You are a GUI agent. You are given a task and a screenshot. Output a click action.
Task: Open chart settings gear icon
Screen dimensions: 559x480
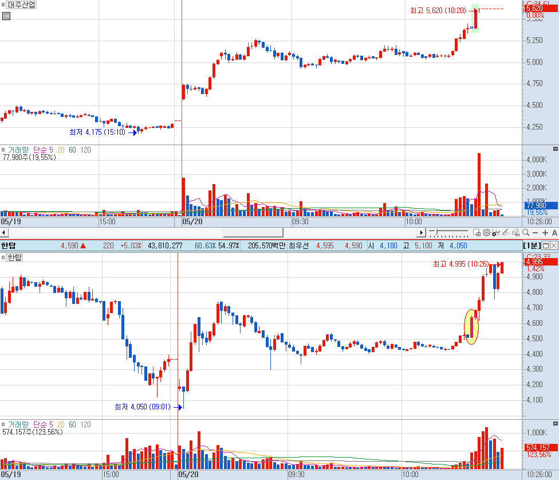[486, 233]
